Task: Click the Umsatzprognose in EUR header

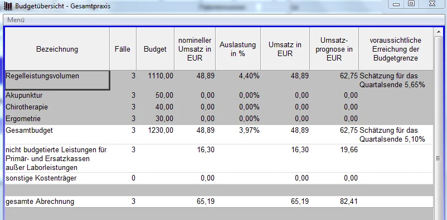Action: 334,49
